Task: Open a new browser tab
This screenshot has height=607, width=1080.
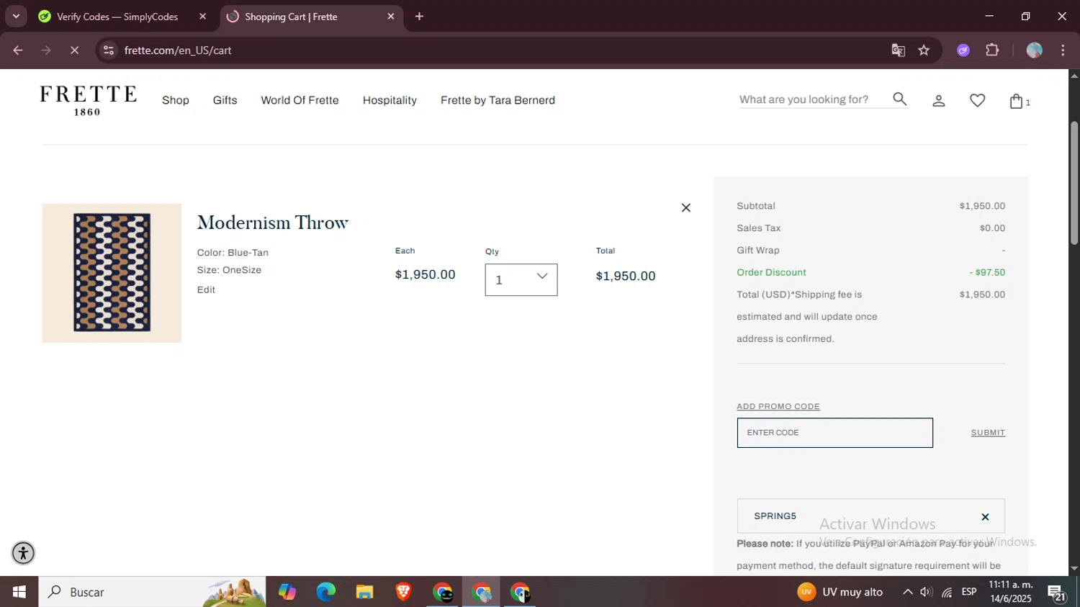Action: coord(419,17)
